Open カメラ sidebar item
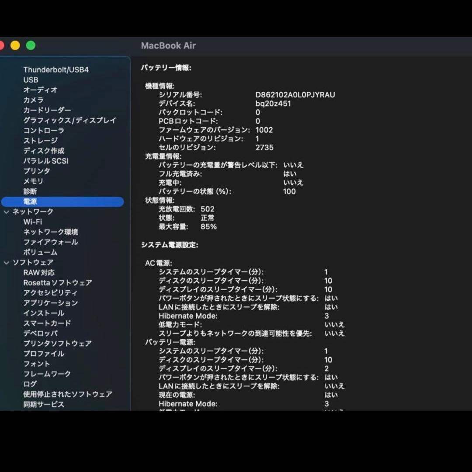The width and height of the screenshot is (472, 472). (33, 100)
